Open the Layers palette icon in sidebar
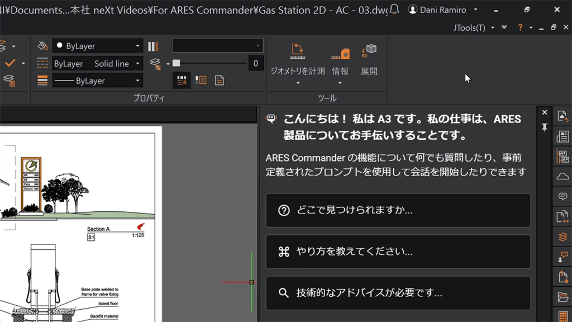The height and width of the screenshot is (322, 572). point(563,236)
